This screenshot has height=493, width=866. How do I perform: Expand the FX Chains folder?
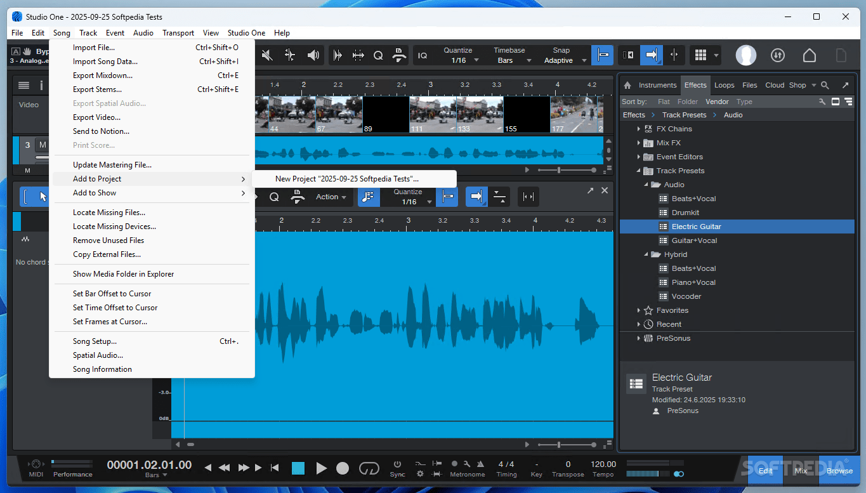pos(639,129)
